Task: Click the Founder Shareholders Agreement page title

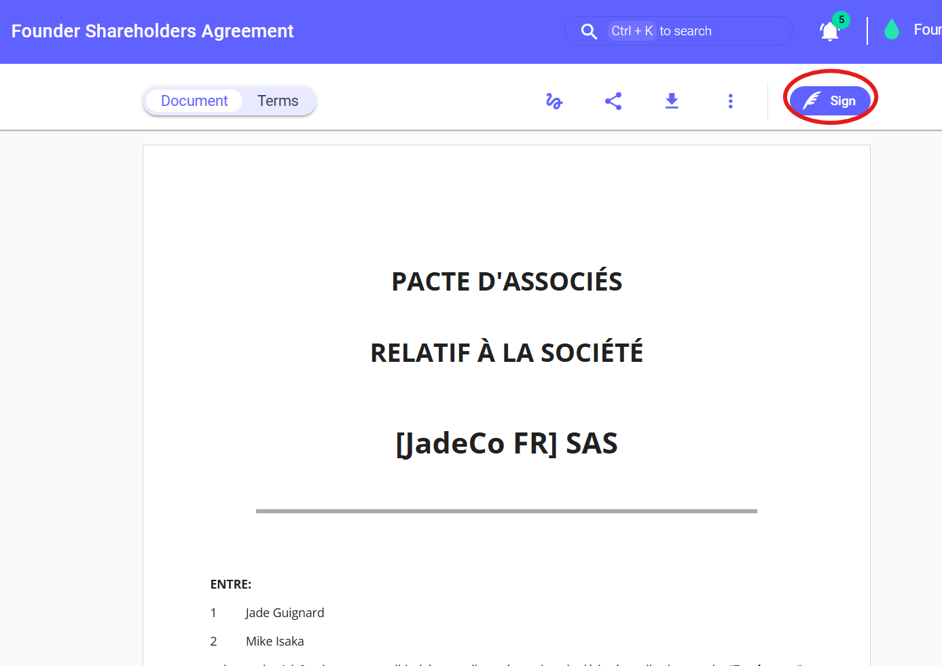Action: (153, 31)
